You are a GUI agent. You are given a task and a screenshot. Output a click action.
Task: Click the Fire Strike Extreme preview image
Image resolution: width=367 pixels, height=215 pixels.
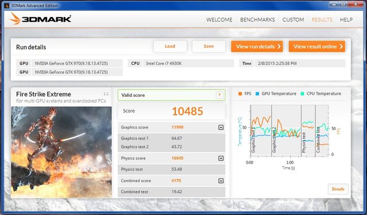click(x=61, y=152)
